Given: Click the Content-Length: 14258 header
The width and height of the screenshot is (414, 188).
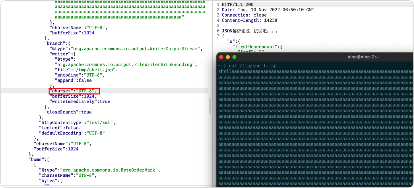Looking at the screenshot, I should 250,20.
